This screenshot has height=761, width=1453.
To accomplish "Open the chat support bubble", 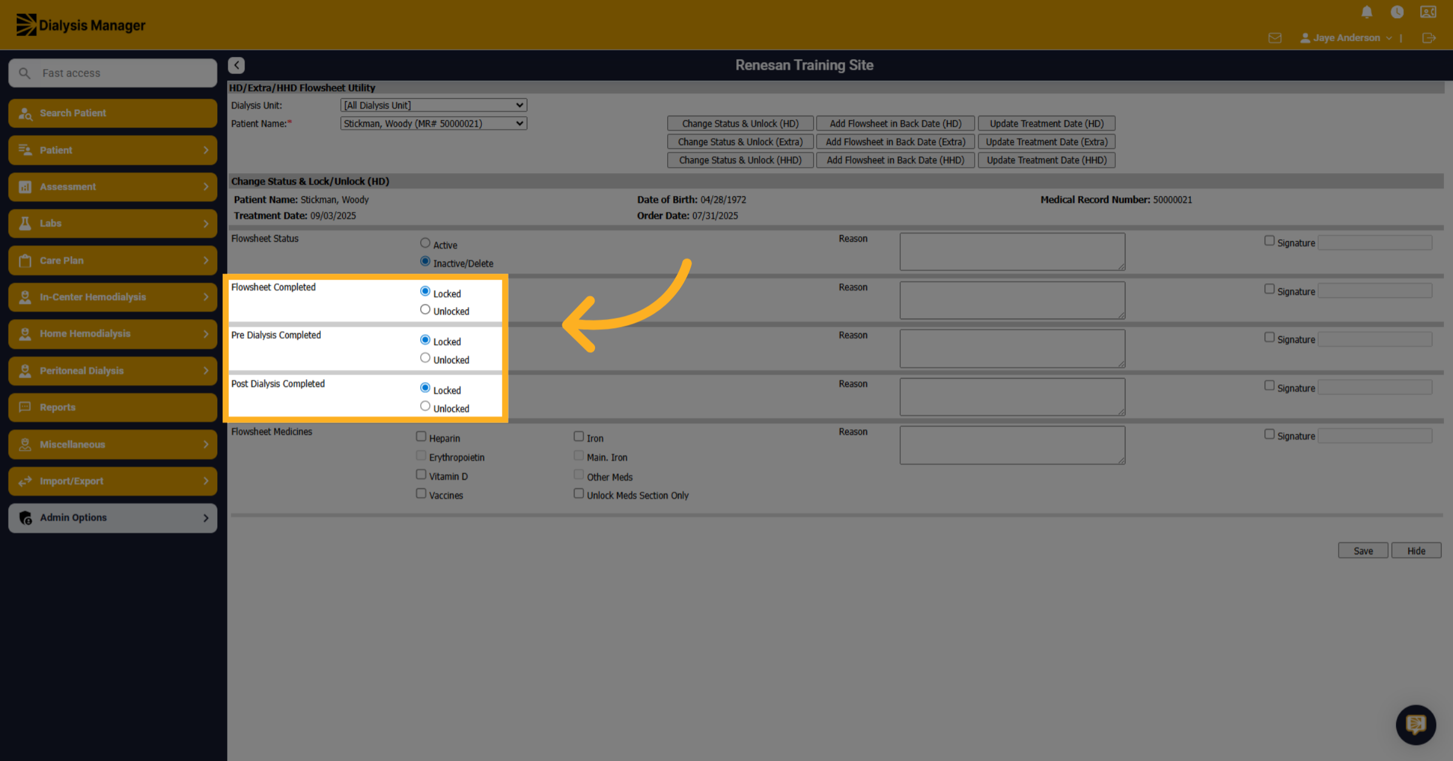I will tap(1415, 724).
